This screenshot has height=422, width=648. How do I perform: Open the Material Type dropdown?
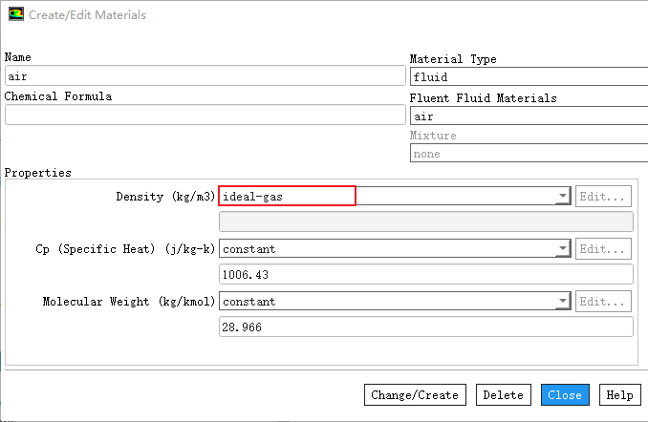pyautogui.click(x=529, y=77)
